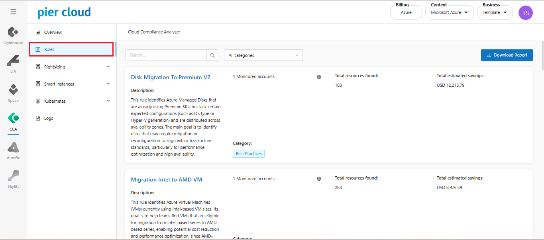Open the Microsoft Azure context dropdown
The height and width of the screenshot is (240, 544).
click(449, 13)
